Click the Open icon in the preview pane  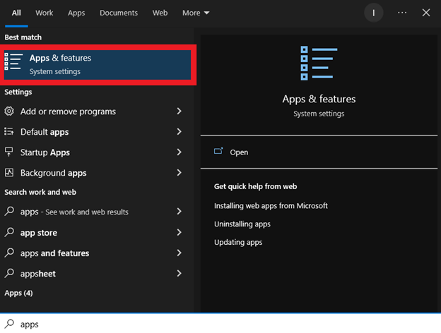coord(218,152)
